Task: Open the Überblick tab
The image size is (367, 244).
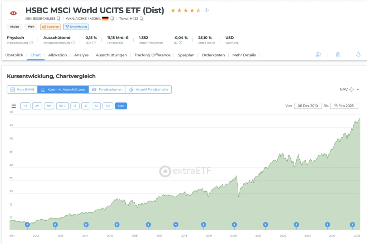Action: click(x=14, y=55)
